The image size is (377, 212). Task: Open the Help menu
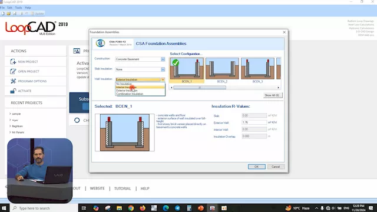[28, 8]
